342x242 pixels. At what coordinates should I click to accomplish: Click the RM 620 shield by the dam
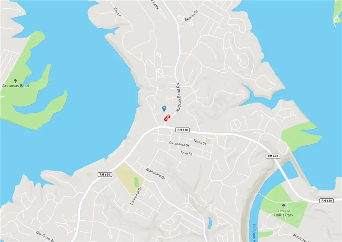[x=273, y=156]
